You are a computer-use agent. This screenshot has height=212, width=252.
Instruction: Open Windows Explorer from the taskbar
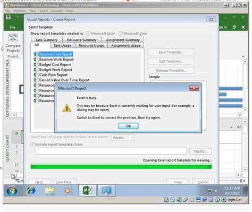(50, 191)
